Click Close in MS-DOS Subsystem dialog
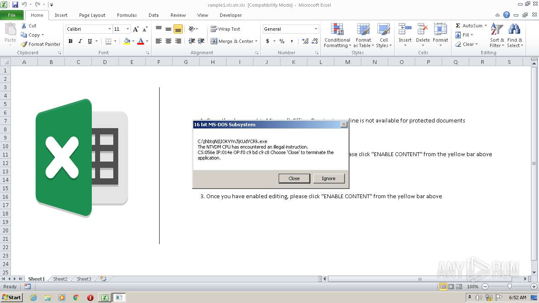The height and width of the screenshot is (303, 539). (x=294, y=178)
